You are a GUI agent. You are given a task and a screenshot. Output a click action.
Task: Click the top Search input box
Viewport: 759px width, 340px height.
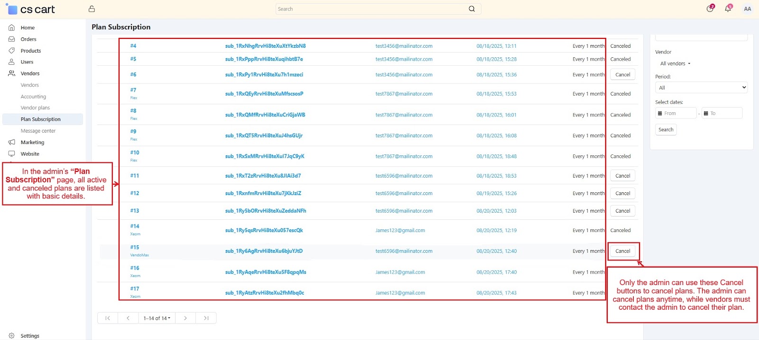point(370,9)
